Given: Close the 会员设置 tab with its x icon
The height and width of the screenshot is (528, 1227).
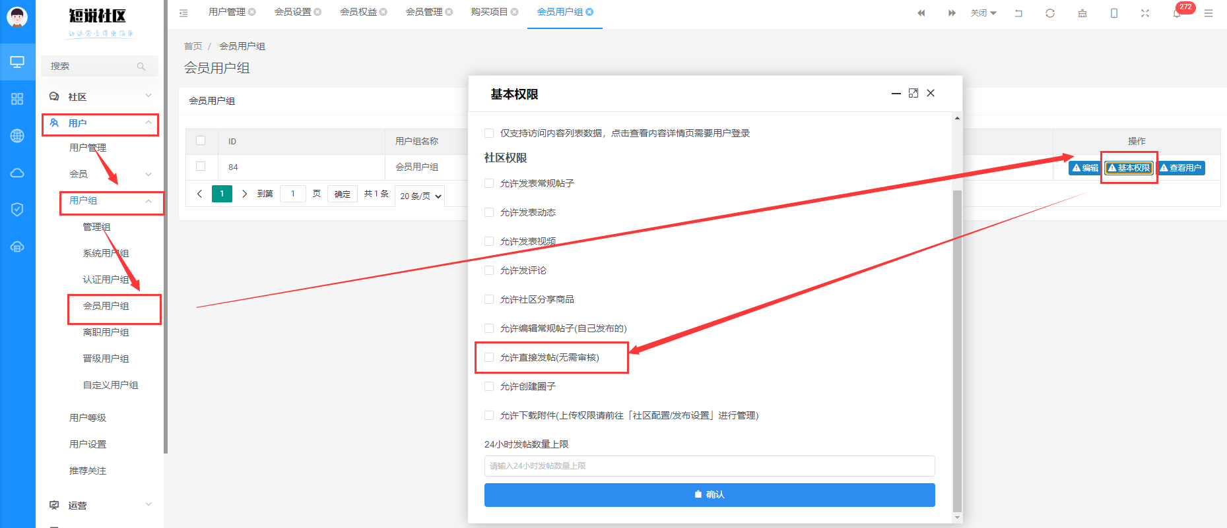Looking at the screenshot, I should point(318,12).
